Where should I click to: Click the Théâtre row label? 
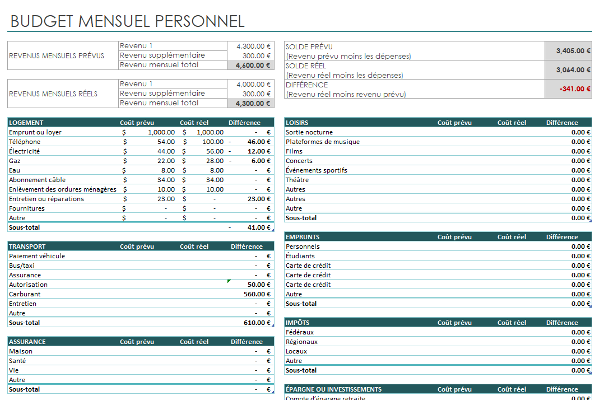pyautogui.click(x=297, y=180)
